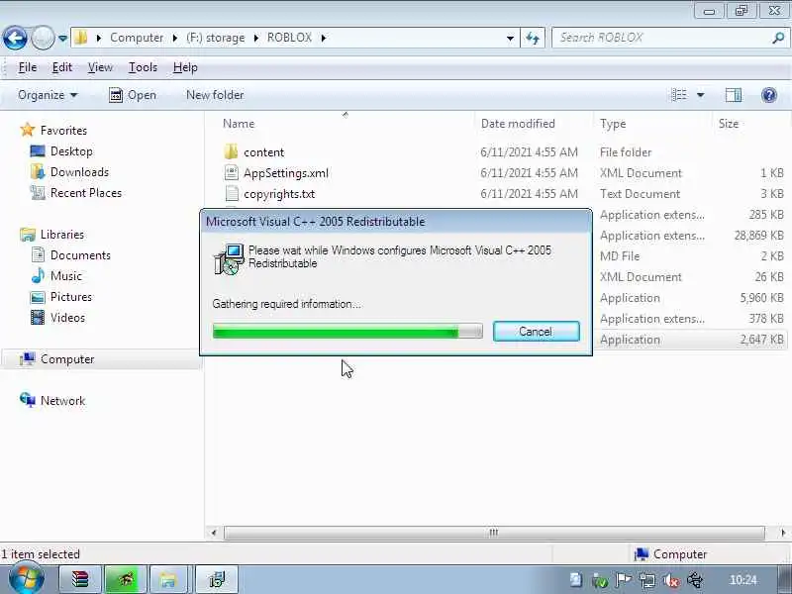Select Computer in the address breadcrumb
The width and height of the screenshot is (792, 594).
(x=137, y=38)
